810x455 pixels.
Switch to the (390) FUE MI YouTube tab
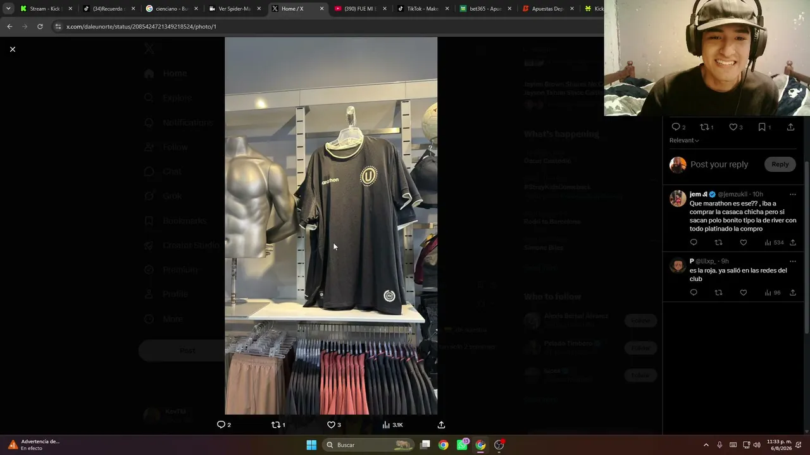[x=359, y=9]
